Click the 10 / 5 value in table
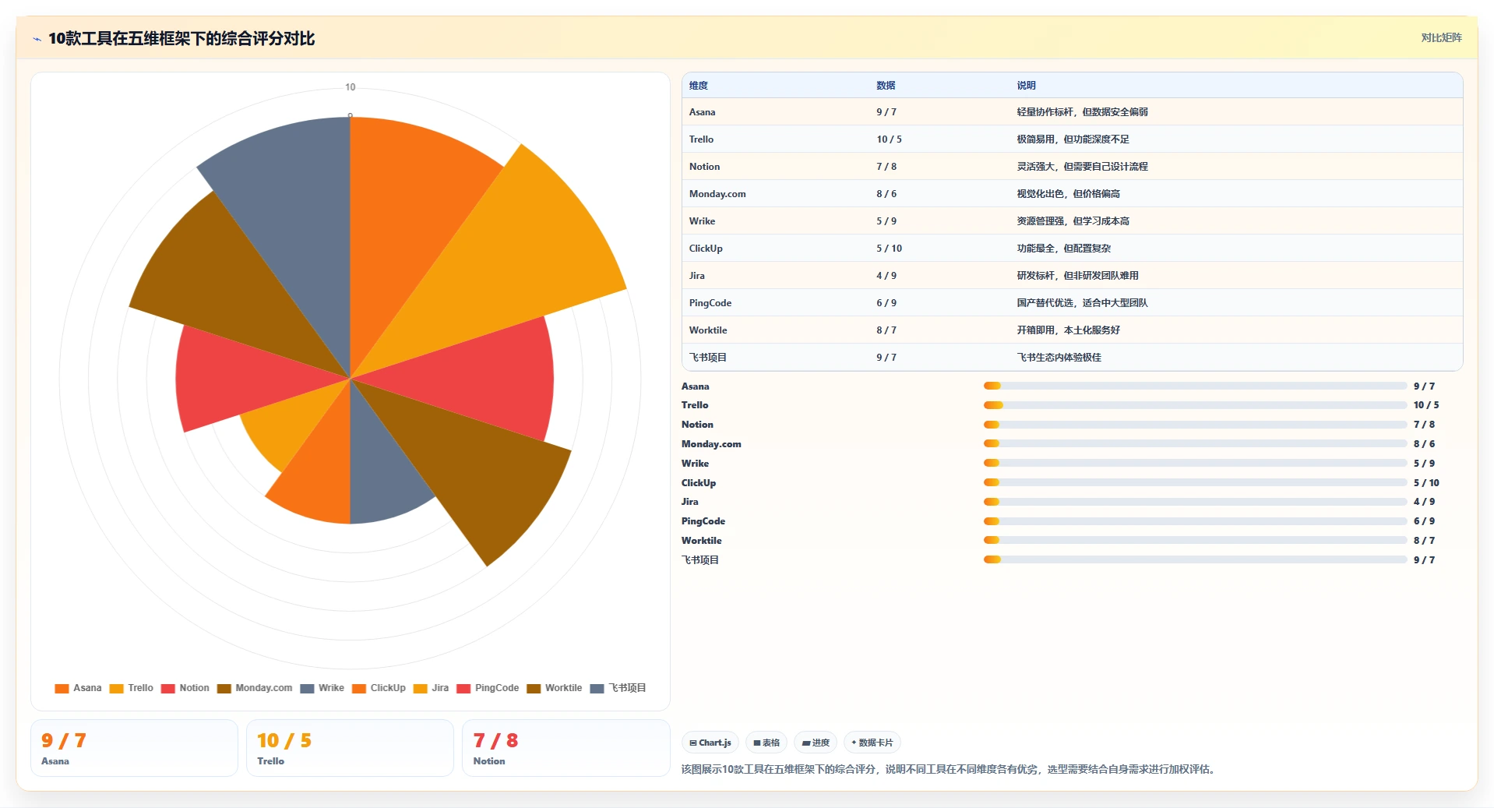Viewport: 1494px width, 808px height. (x=889, y=139)
